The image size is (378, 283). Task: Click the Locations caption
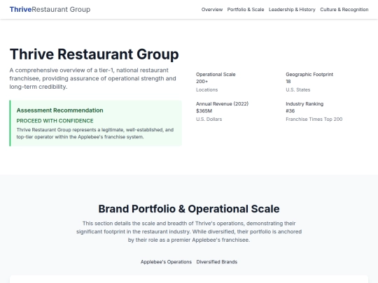coord(206,89)
